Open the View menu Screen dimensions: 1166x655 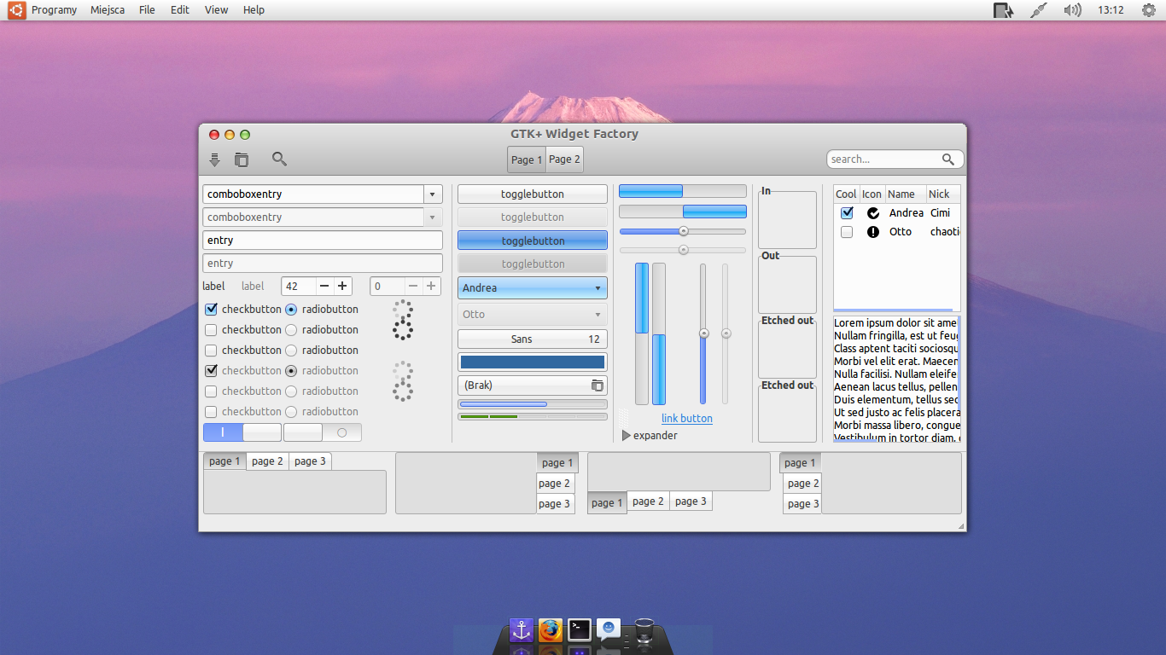click(x=215, y=9)
